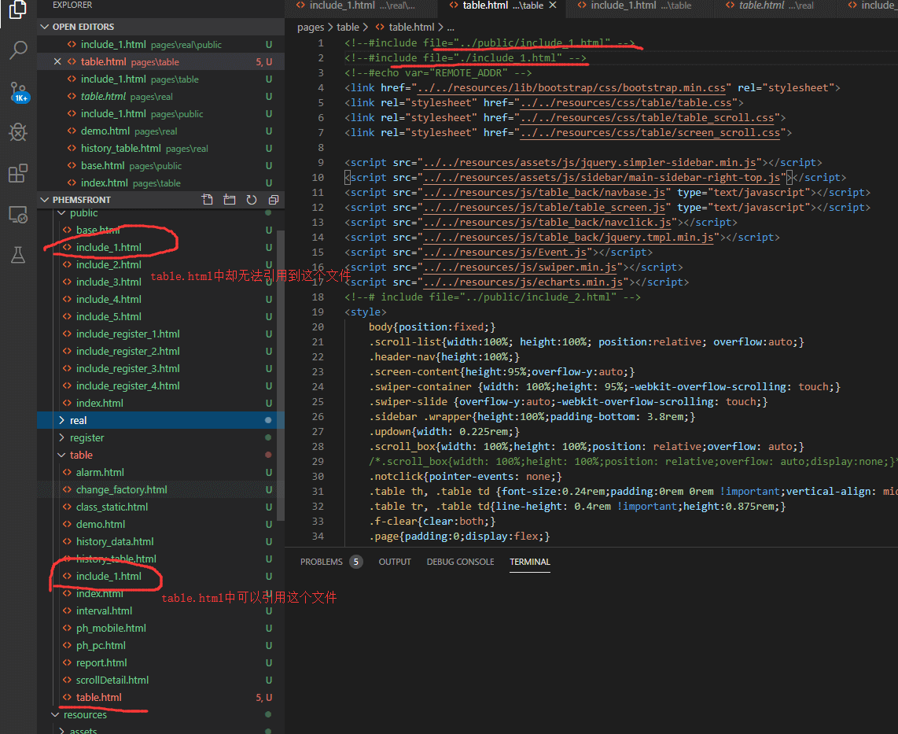Open the Extensions view
The width and height of the screenshot is (898, 734).
click(x=18, y=173)
